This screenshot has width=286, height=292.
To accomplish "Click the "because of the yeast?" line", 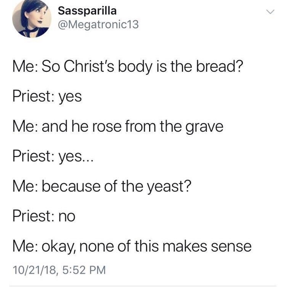I will point(102,187).
